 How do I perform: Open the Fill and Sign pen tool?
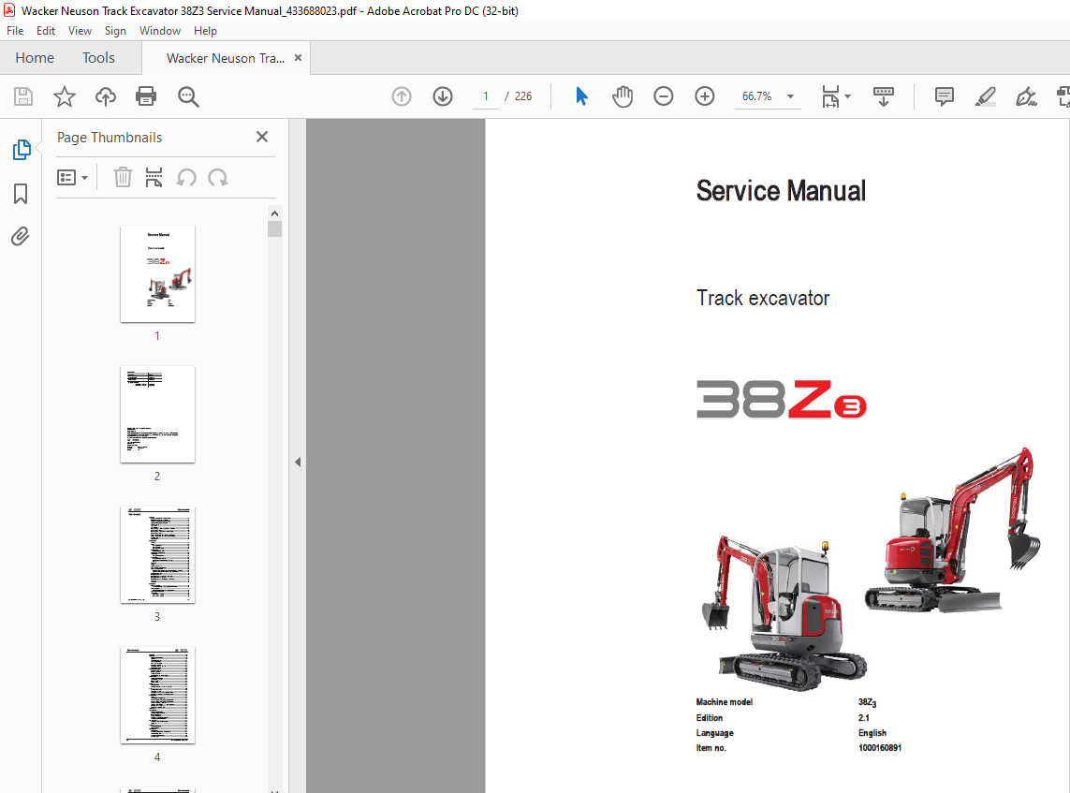1026,96
